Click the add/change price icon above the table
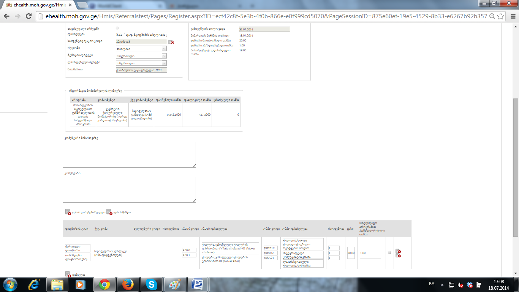Image resolution: width=519 pixels, height=292 pixels. click(68, 212)
